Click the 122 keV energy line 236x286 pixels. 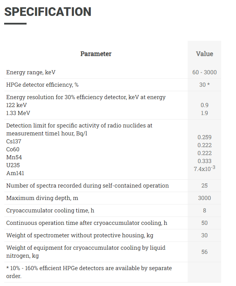point(17,105)
